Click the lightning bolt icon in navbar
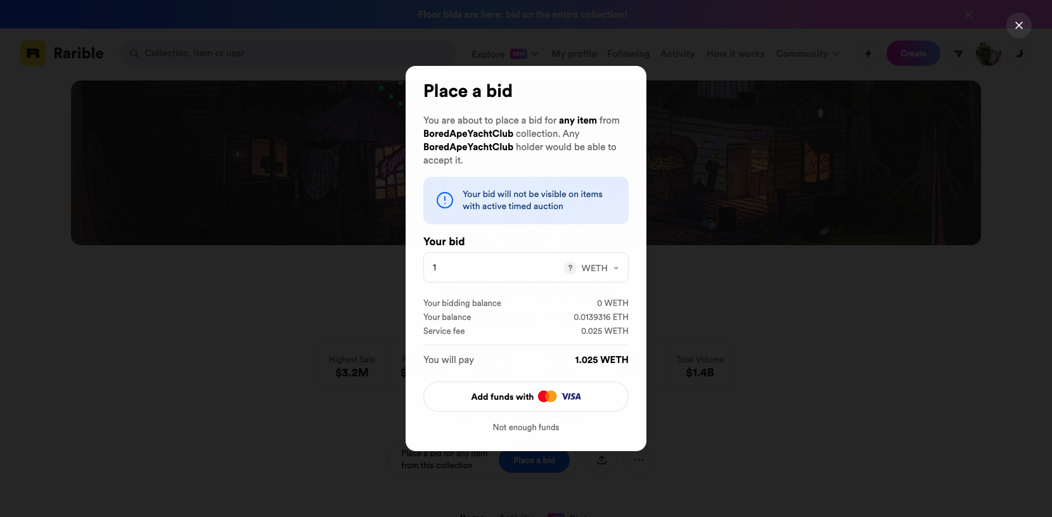The width and height of the screenshot is (1052, 517). [868, 54]
